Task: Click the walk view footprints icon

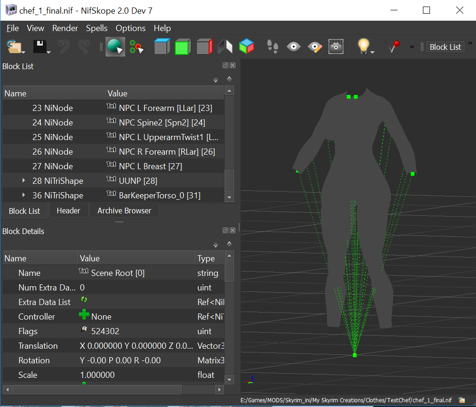Action: pos(273,47)
